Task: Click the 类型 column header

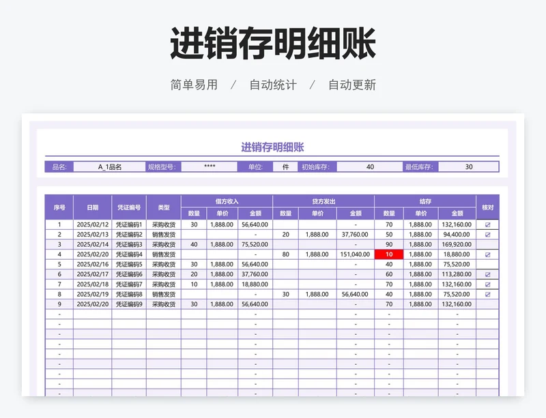Action: (164, 207)
